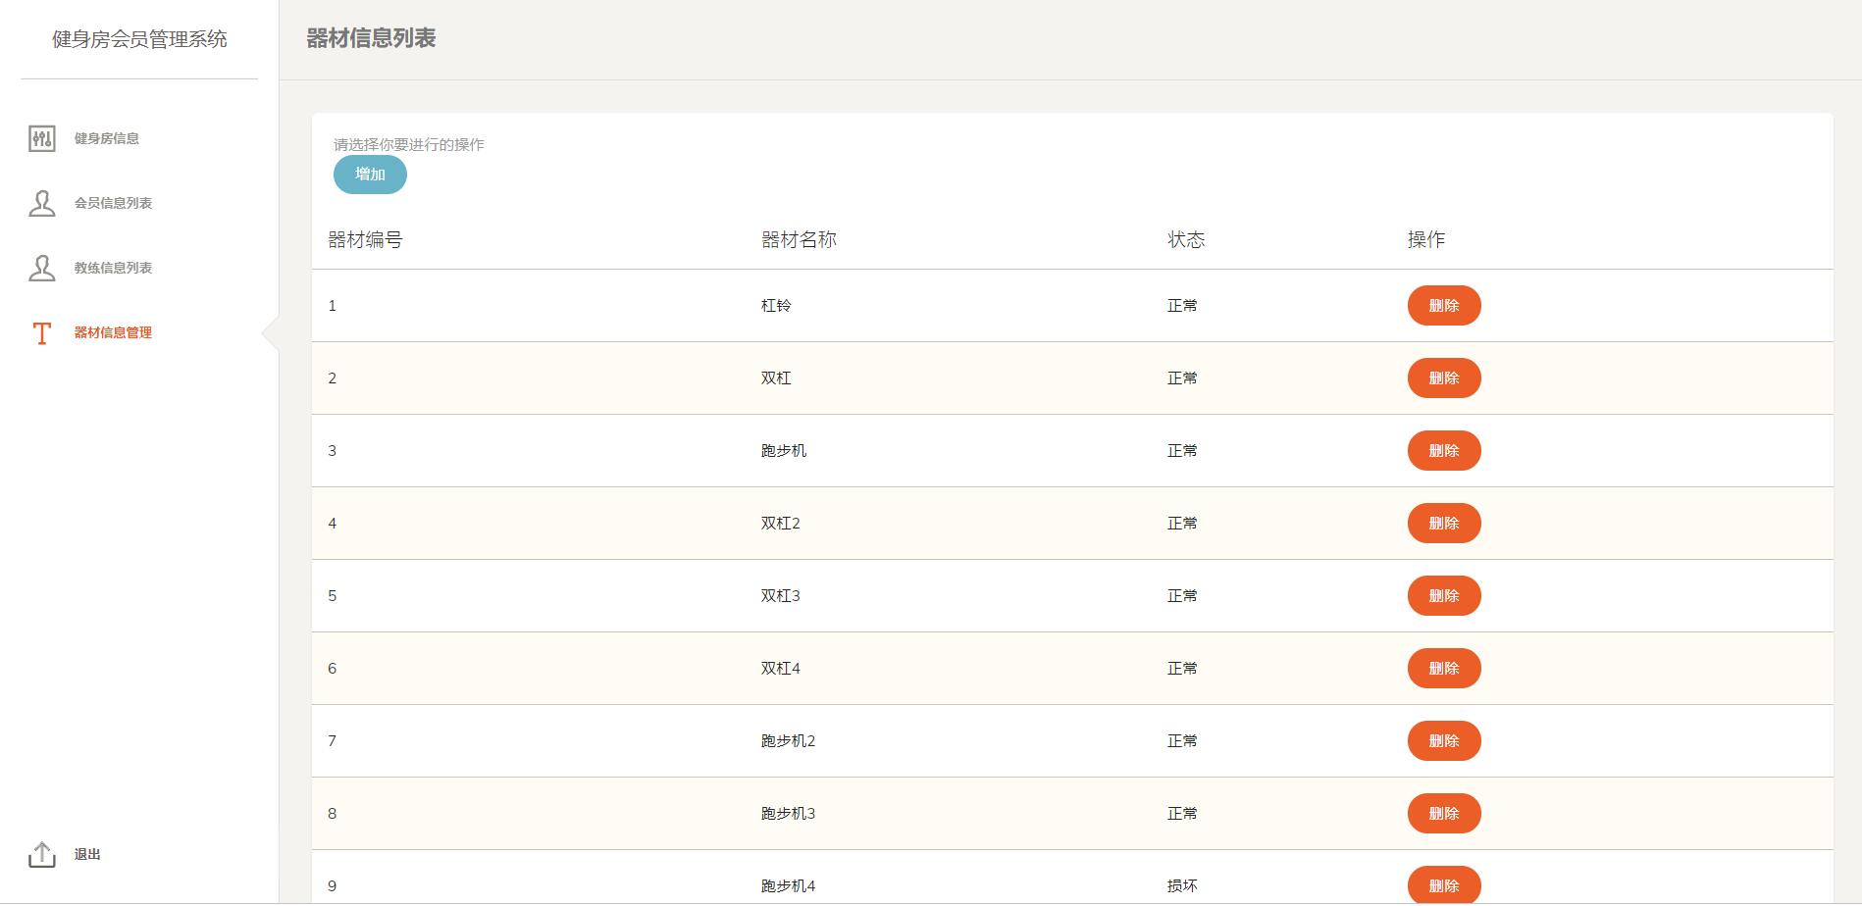Delete the damaged 跑步机4 entry
The height and width of the screenshot is (906, 1862).
[1443, 884]
